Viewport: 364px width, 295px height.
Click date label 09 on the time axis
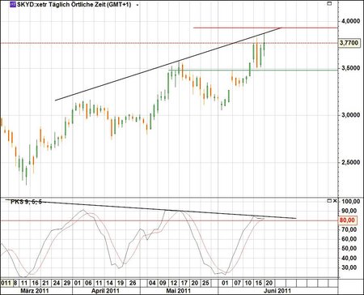click(163, 283)
